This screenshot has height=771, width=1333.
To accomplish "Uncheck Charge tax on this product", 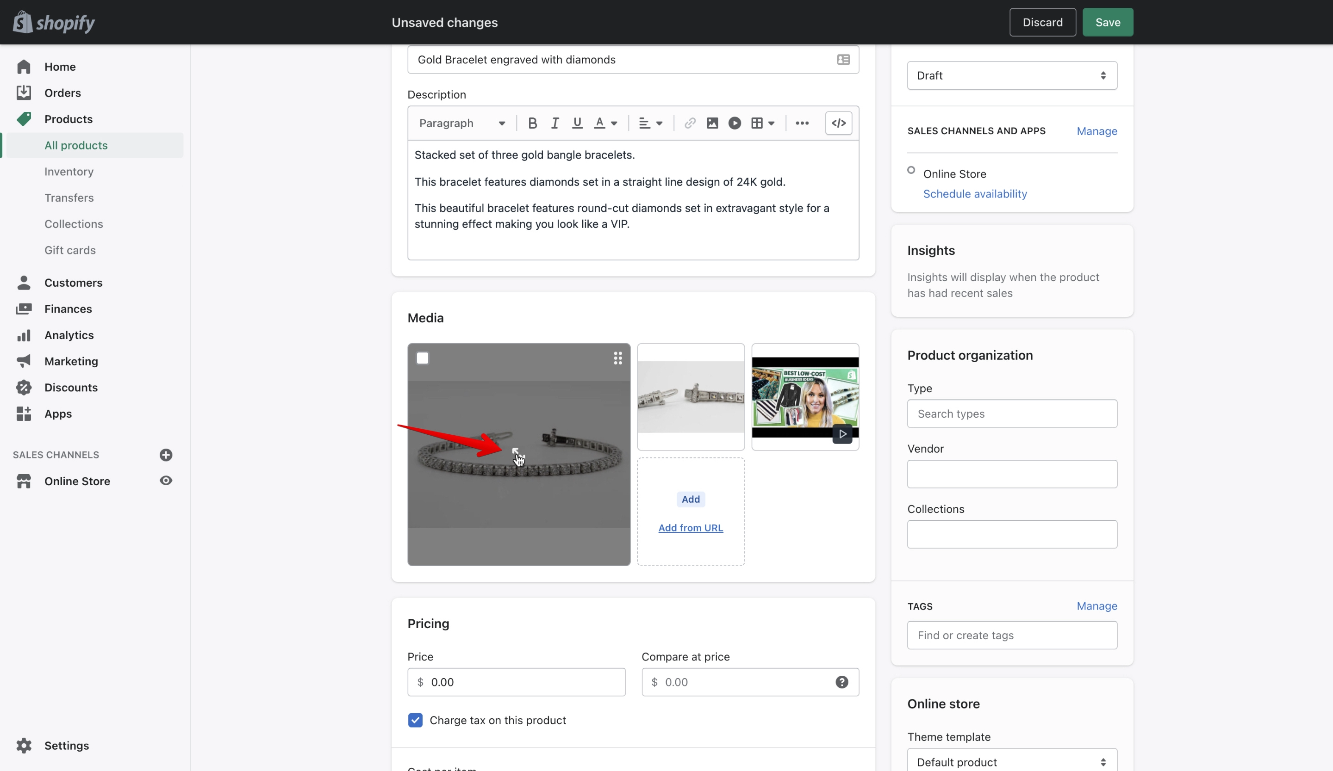I will tap(415, 720).
